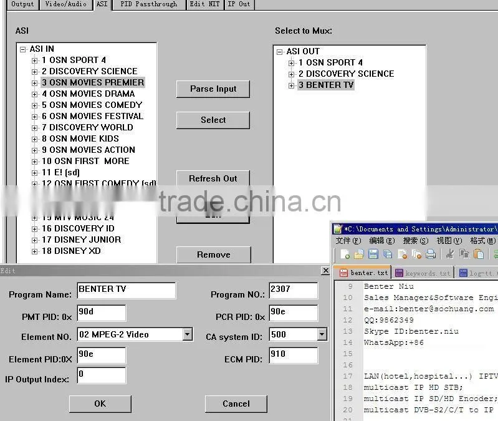Expand 3 BENTER TV in ASI OUT
The width and height of the screenshot is (498, 421).
pos(291,85)
